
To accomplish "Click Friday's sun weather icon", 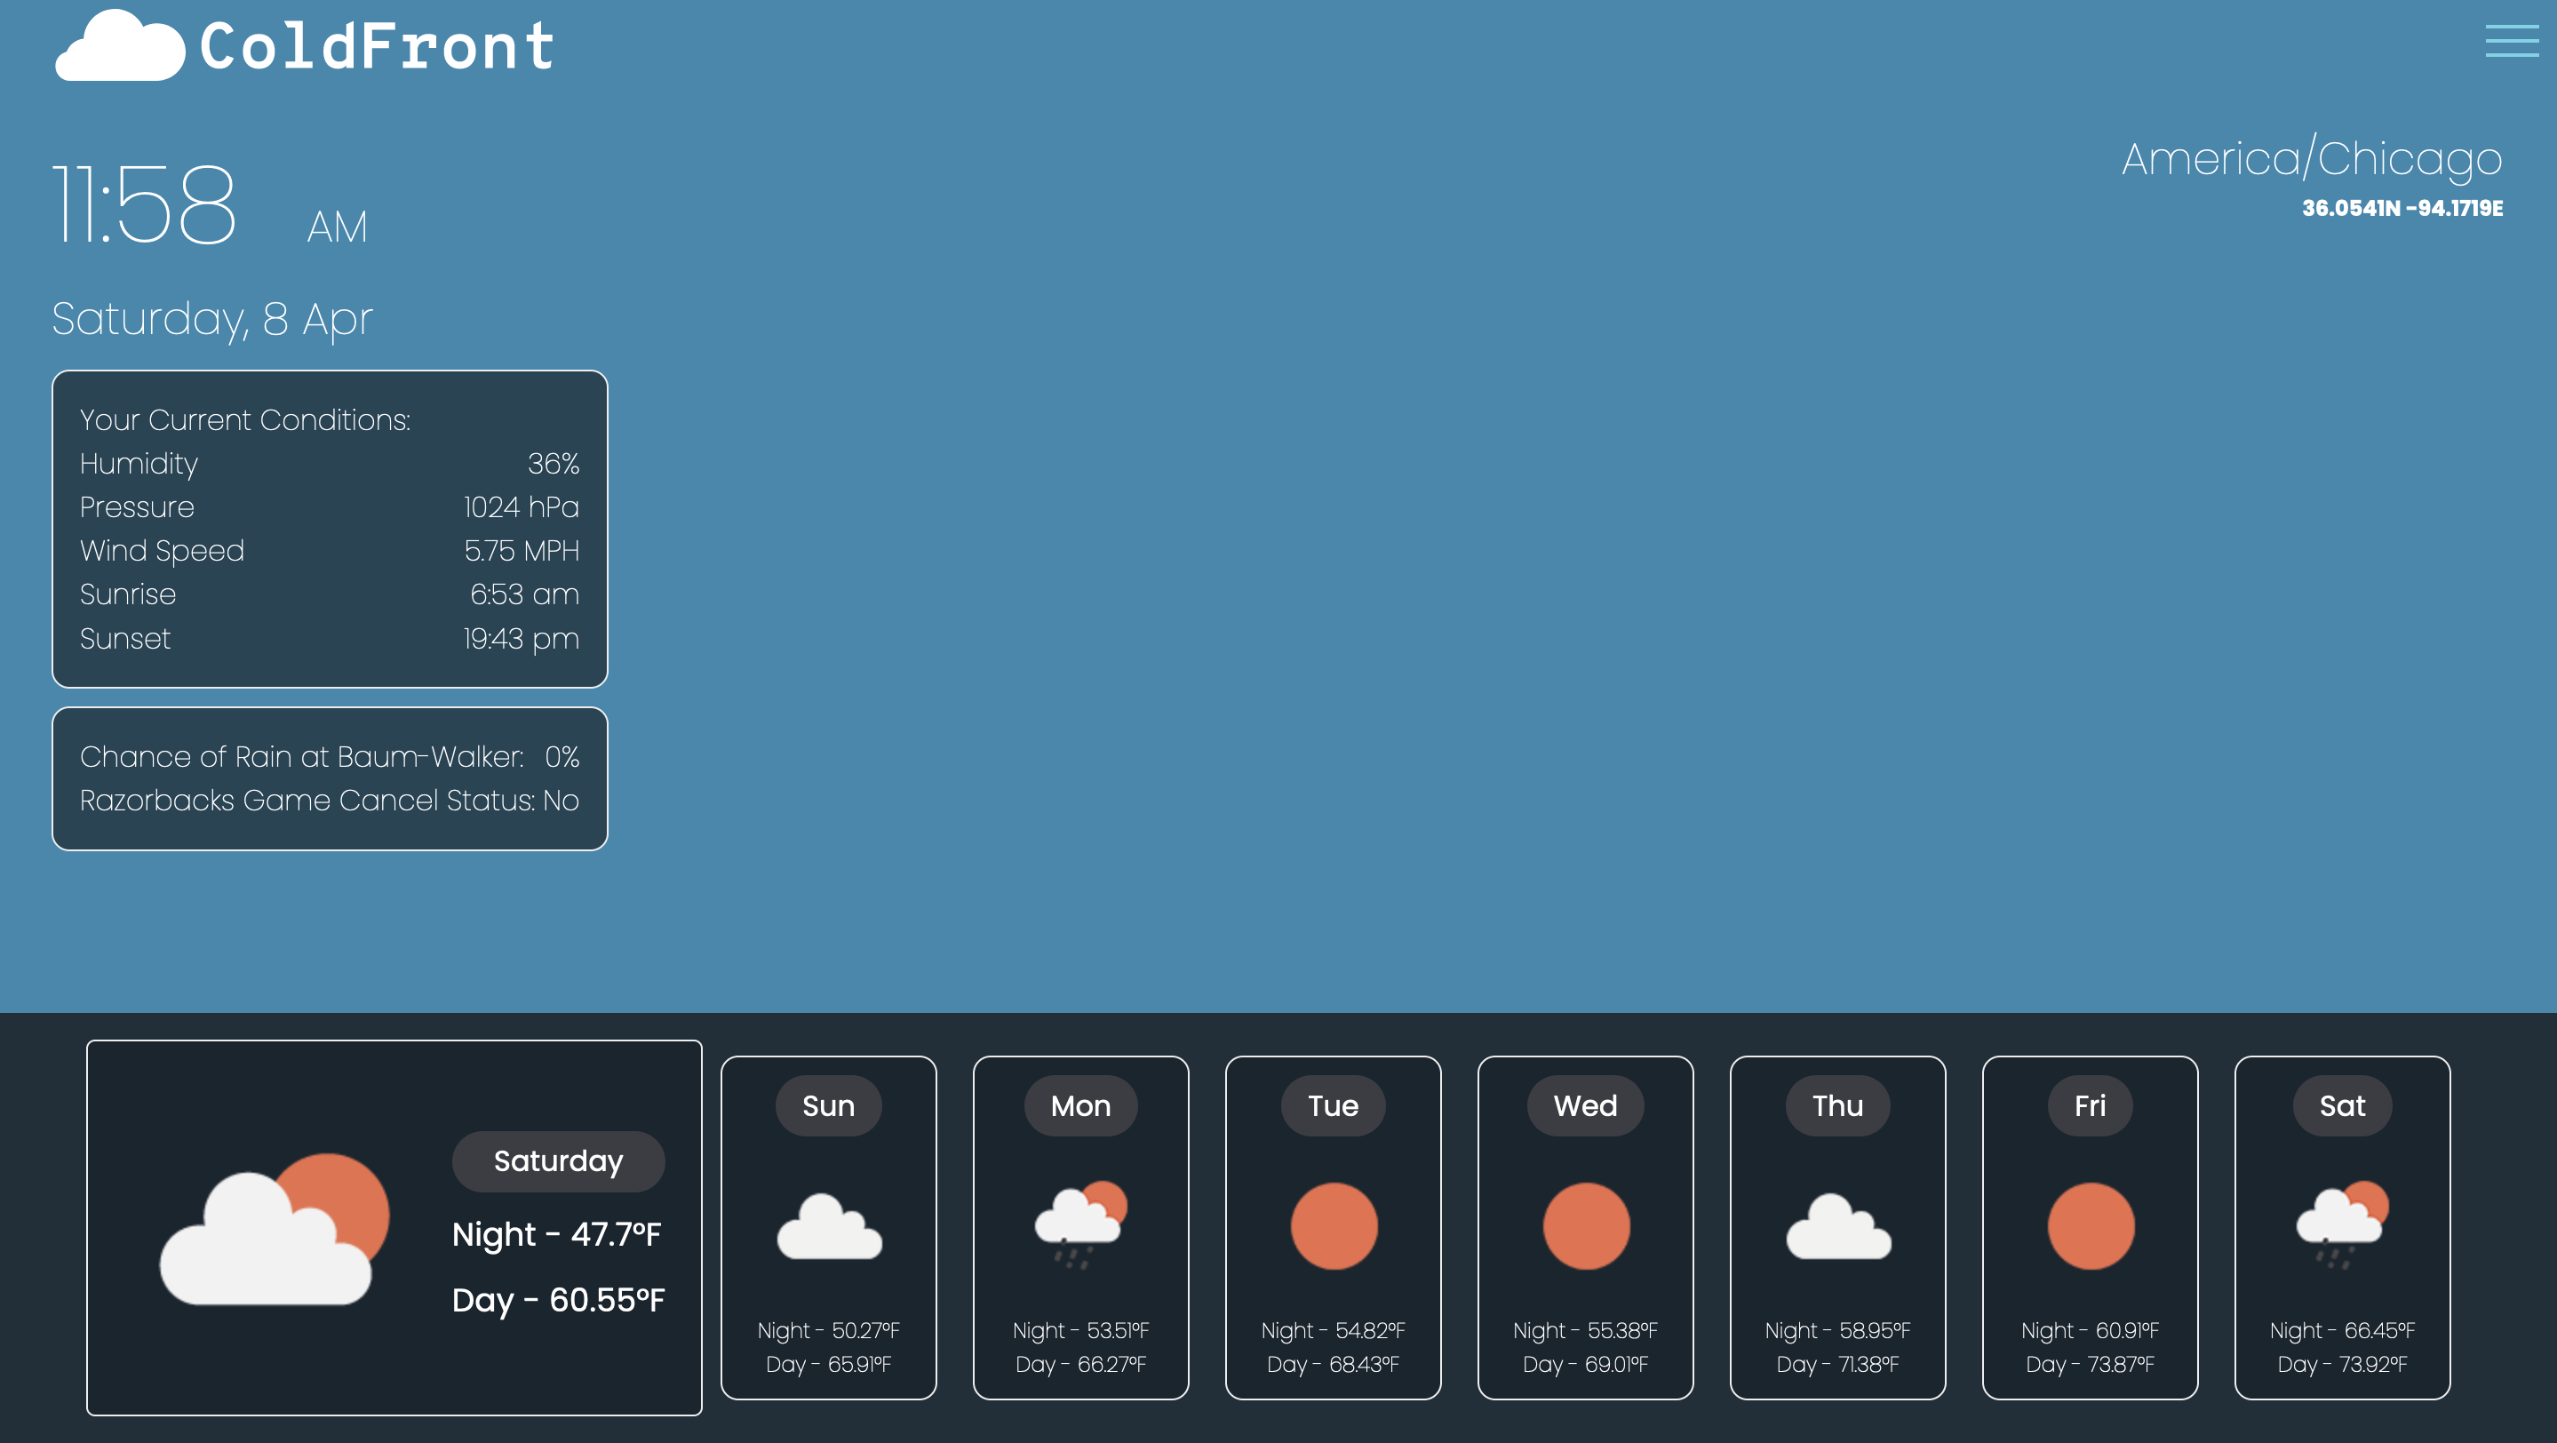I will click(x=2091, y=1225).
